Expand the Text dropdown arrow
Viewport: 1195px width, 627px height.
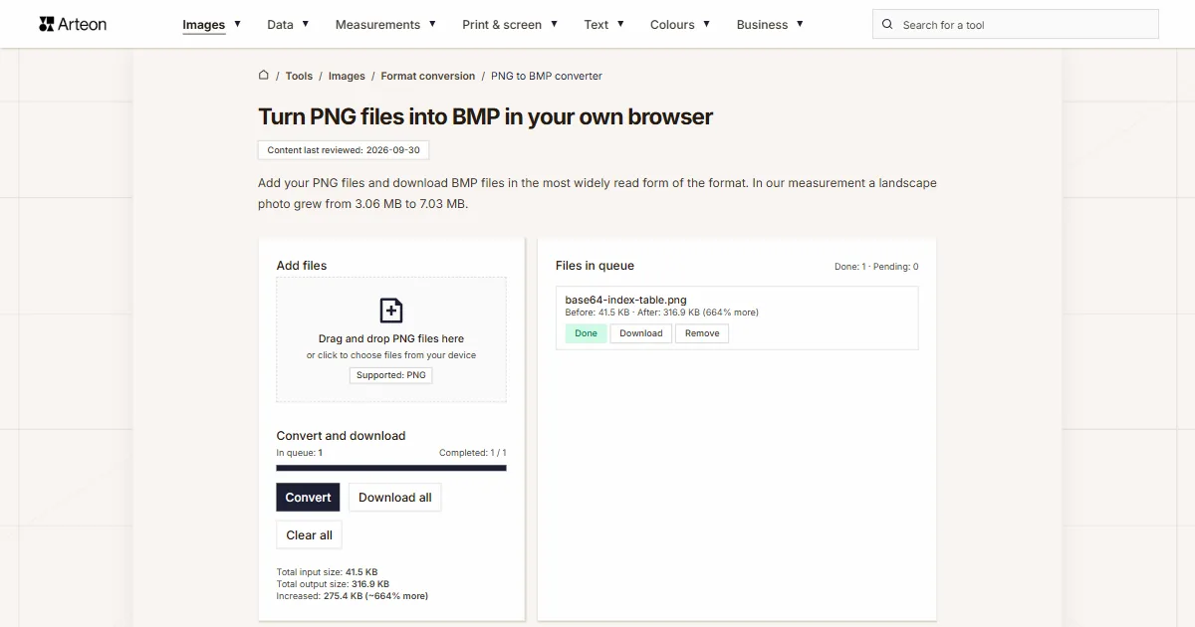pos(620,23)
